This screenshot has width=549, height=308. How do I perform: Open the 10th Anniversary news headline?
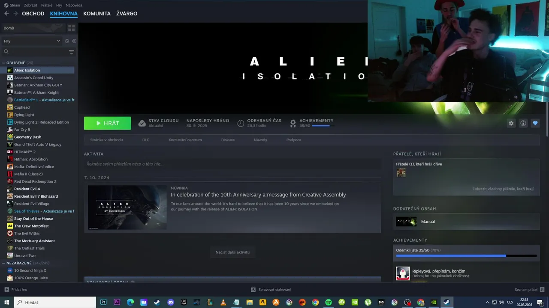coord(258,195)
